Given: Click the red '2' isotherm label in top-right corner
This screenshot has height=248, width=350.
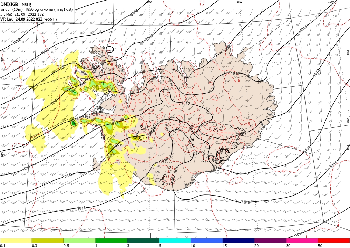Looking at the screenshot, I should [332, 9].
